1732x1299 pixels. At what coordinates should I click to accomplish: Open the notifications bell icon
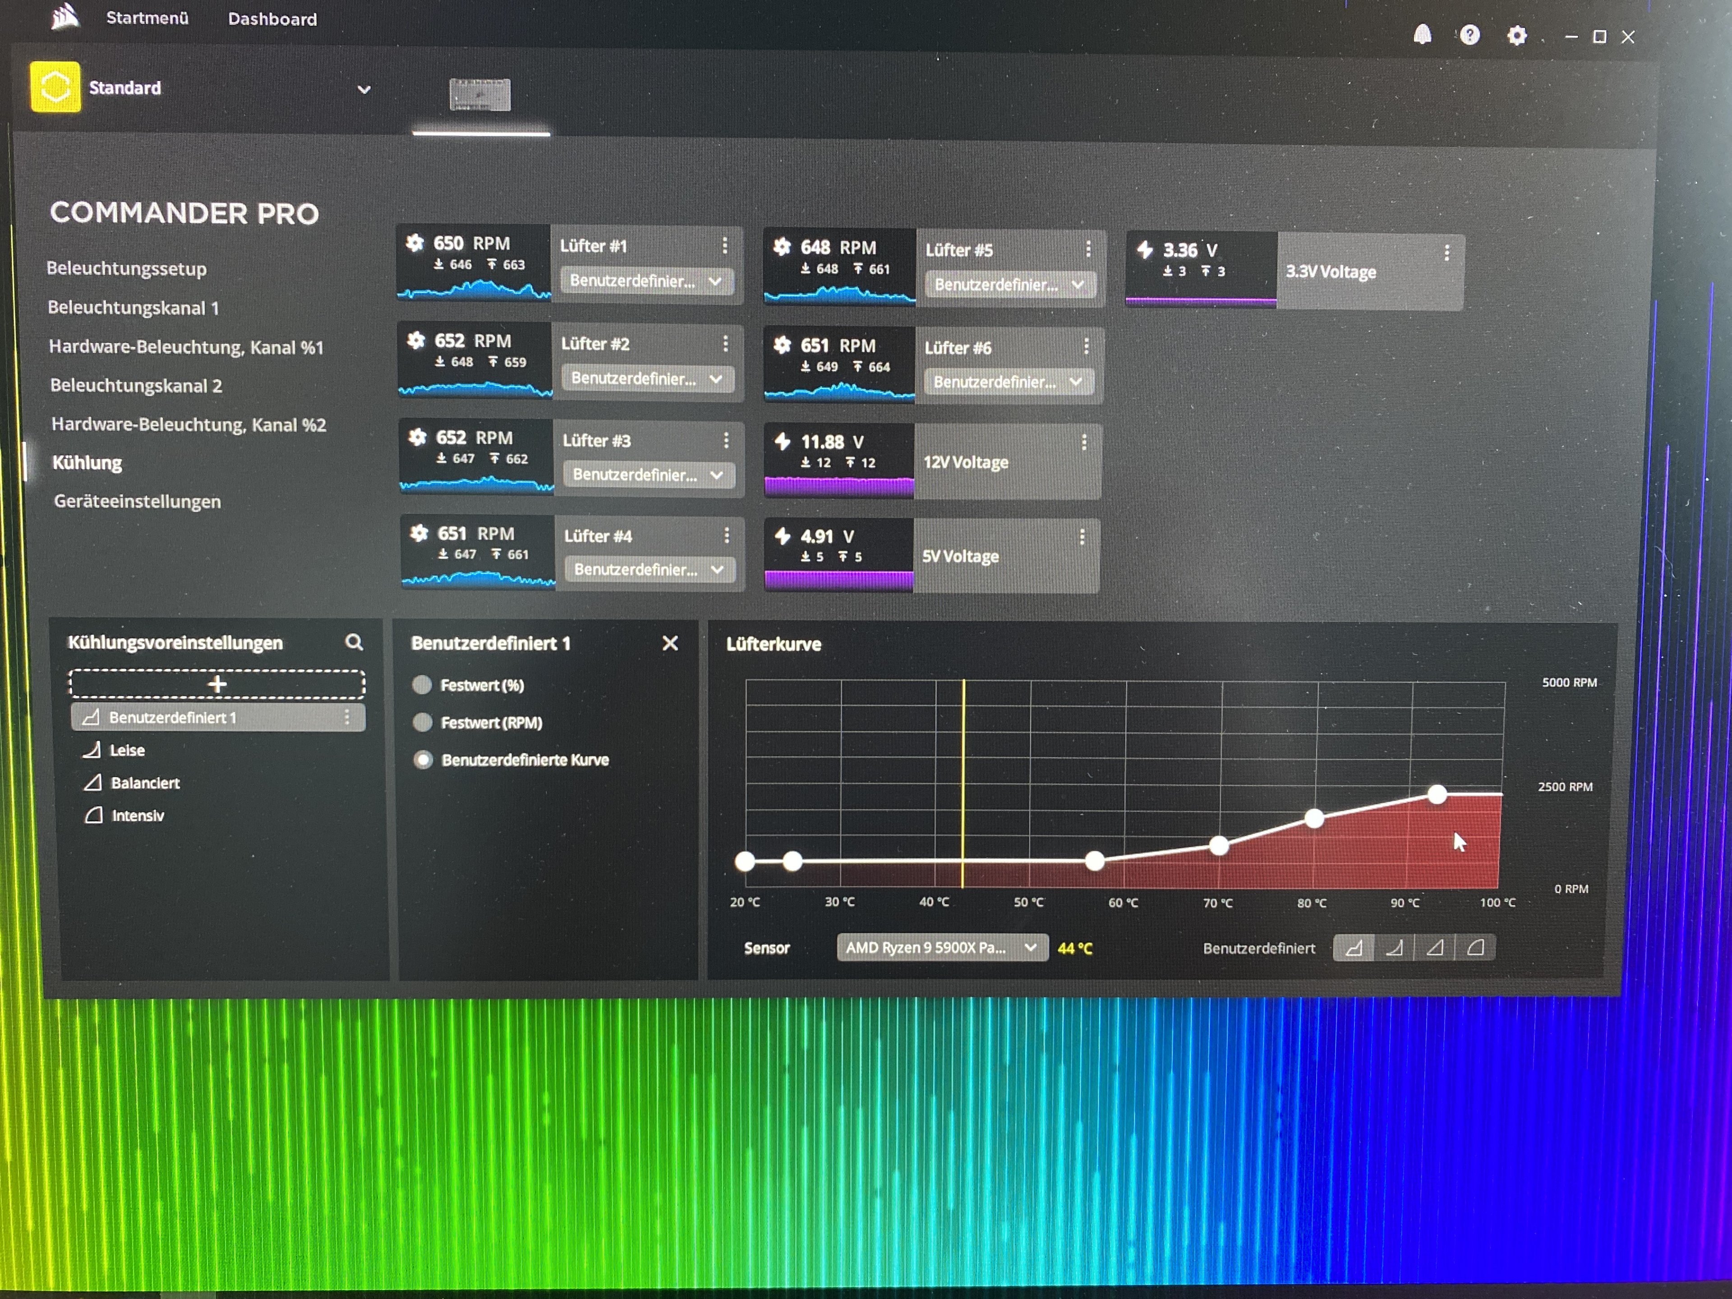[x=1422, y=34]
